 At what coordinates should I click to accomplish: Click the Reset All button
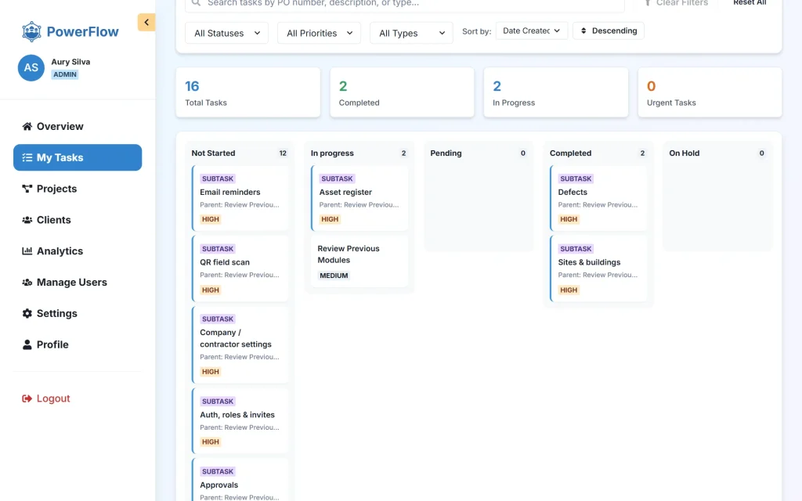click(x=750, y=2)
